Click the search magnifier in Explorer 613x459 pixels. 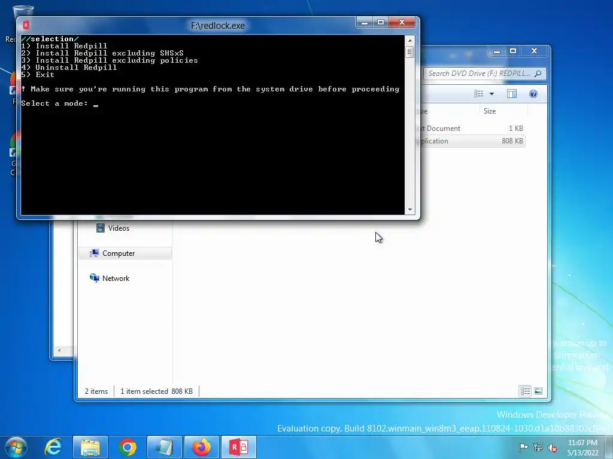tap(538, 74)
